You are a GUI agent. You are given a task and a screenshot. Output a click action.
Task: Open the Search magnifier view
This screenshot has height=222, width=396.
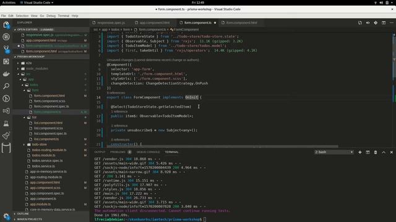tap(6, 86)
